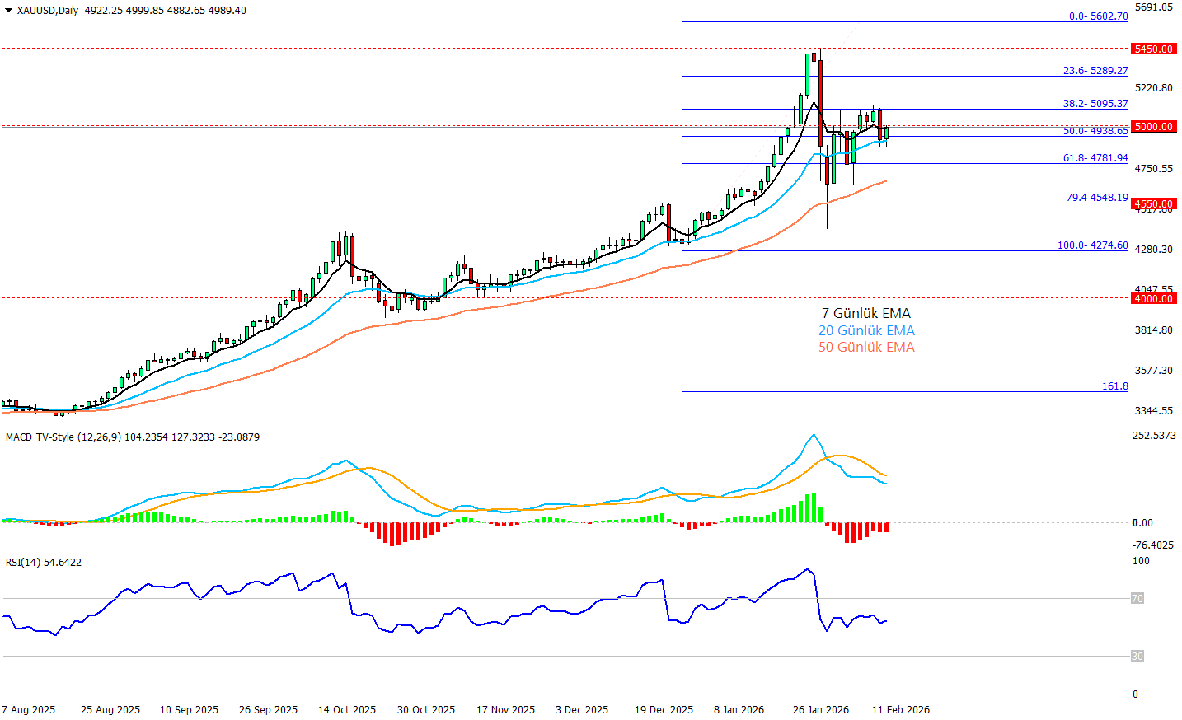Select the red 5450.00 price label
This screenshot has width=1182, height=720.
[1153, 49]
